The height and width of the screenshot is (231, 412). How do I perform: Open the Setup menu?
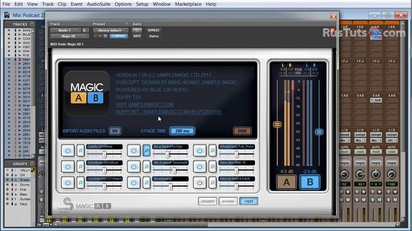coord(142,4)
